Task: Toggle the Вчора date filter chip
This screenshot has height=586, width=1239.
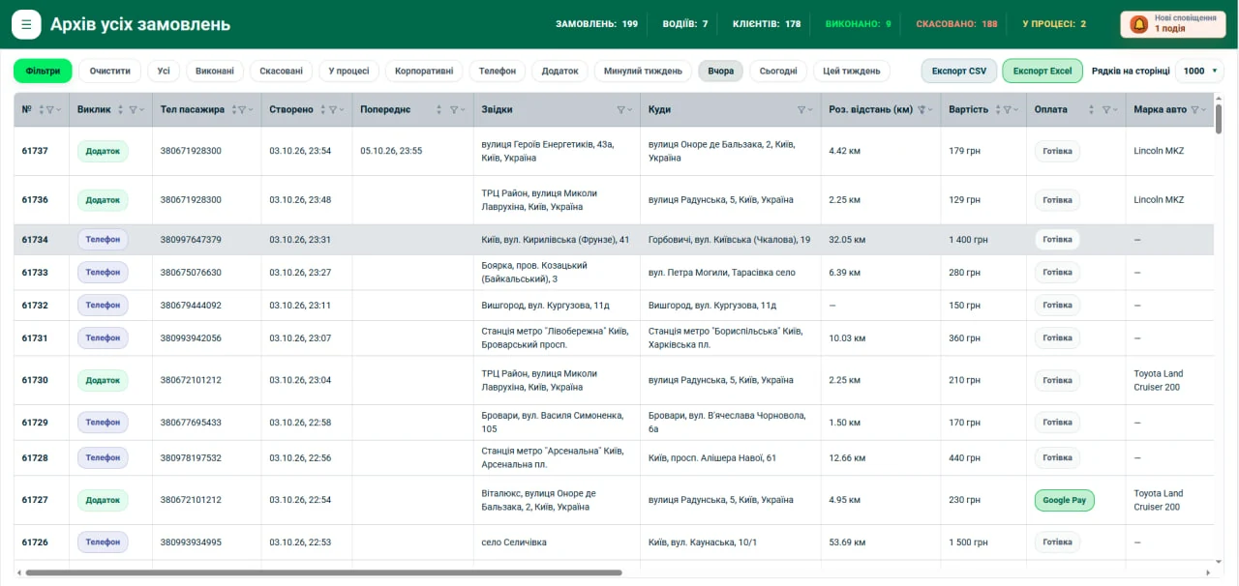Action: (720, 71)
